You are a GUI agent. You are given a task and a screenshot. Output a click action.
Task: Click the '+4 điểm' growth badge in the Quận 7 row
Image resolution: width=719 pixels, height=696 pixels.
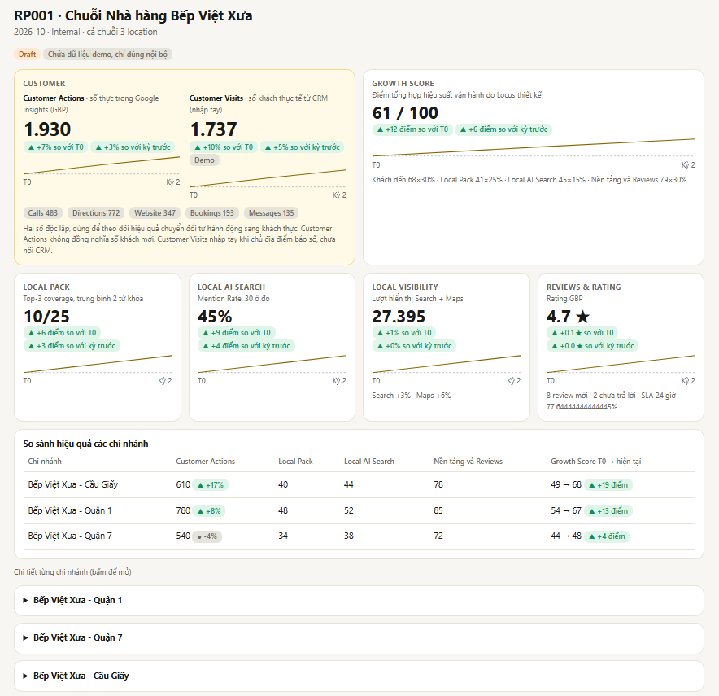[x=606, y=536]
